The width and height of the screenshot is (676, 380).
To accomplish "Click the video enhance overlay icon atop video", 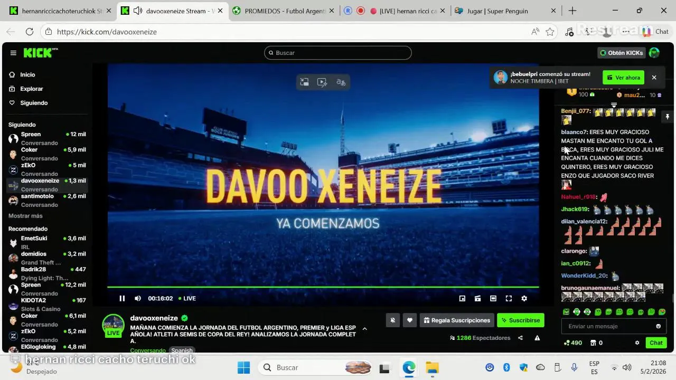I will pos(322,82).
